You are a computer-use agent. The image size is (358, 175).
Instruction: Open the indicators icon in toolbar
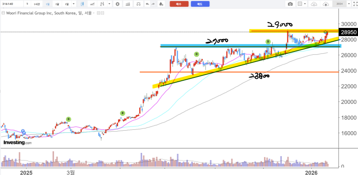pyautogui.click(x=128, y=4)
